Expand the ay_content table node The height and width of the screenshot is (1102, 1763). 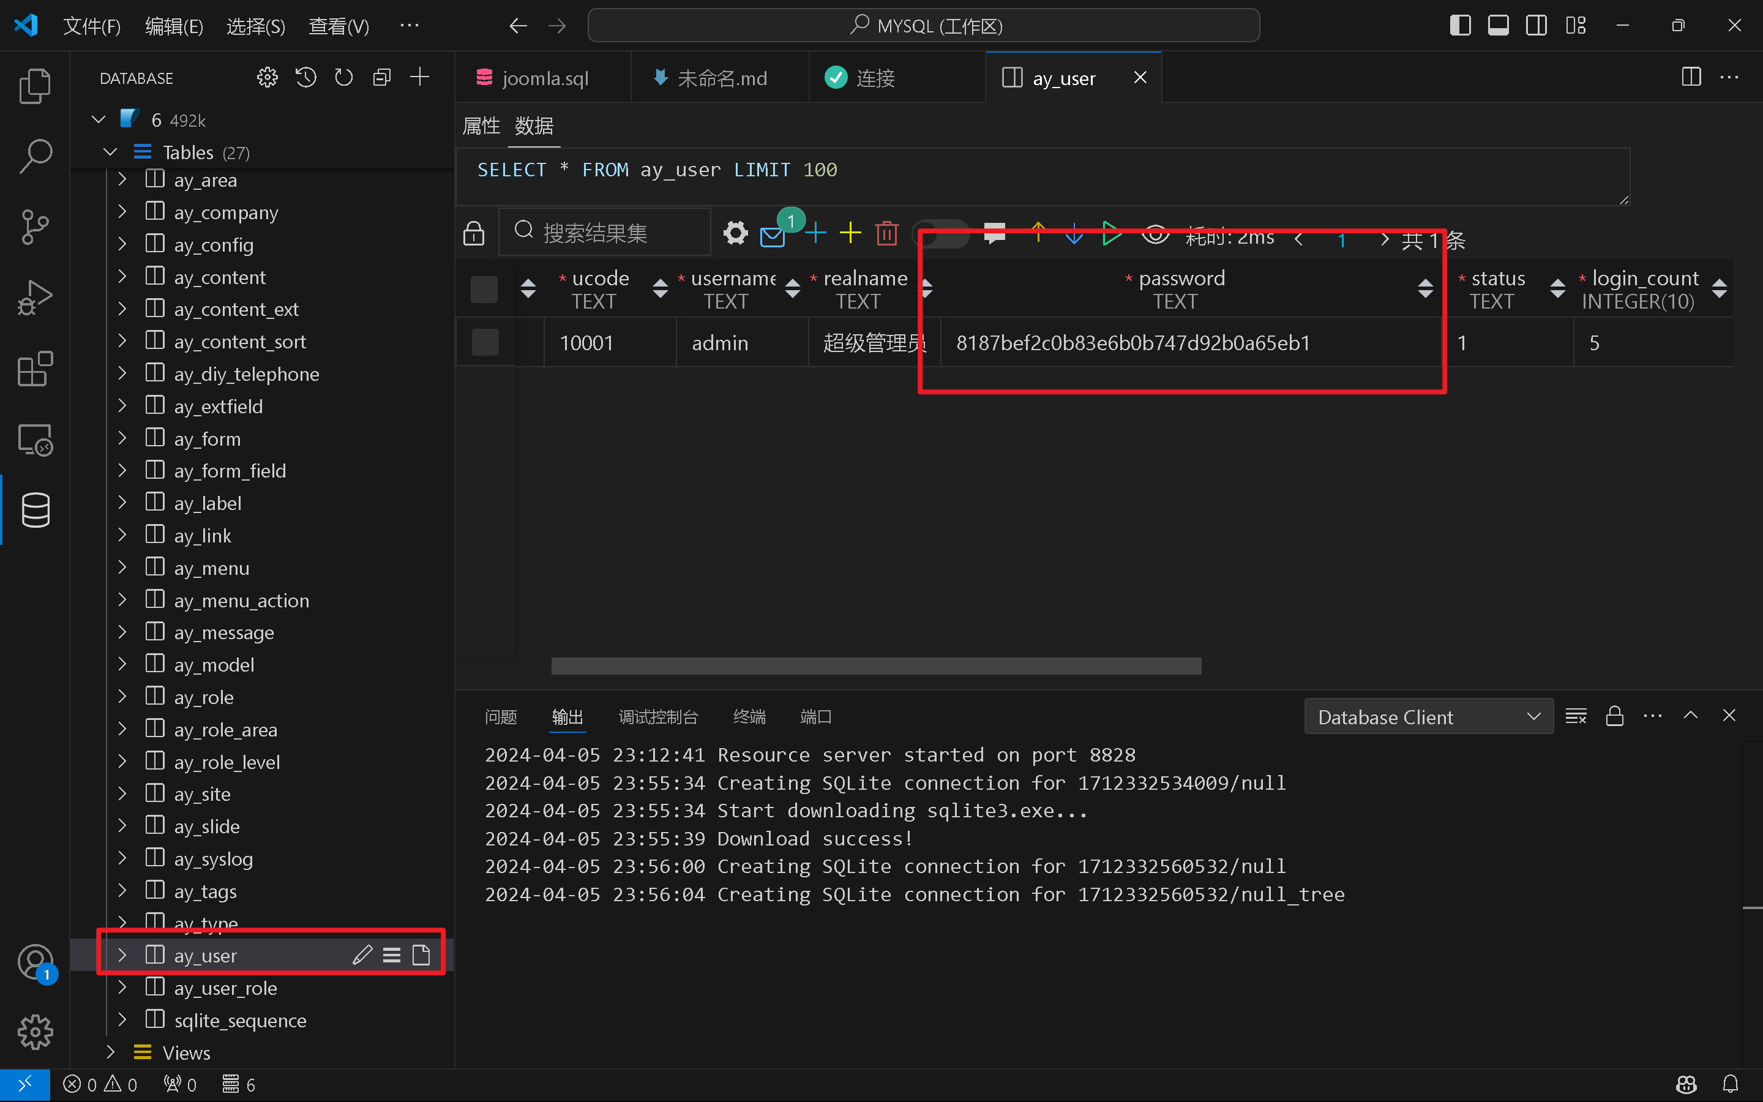tap(122, 277)
